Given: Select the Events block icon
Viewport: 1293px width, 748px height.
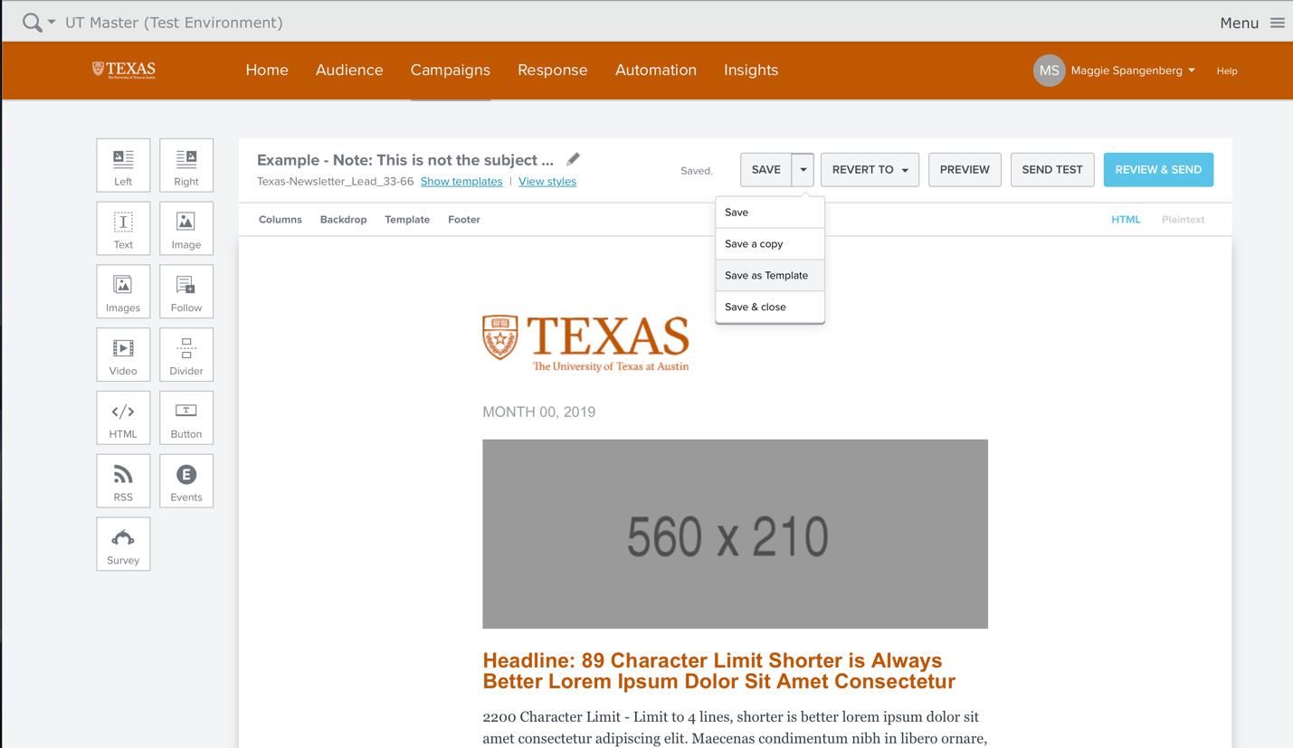Looking at the screenshot, I should coord(186,480).
